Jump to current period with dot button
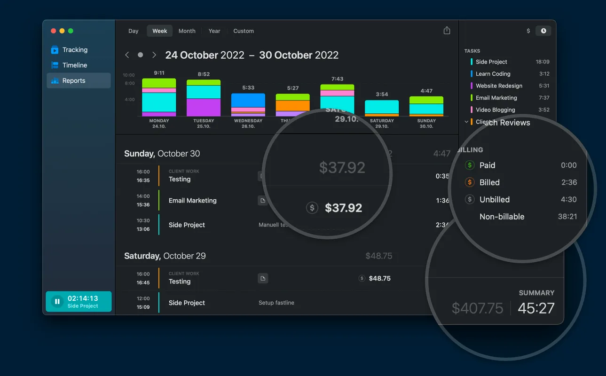 (x=140, y=55)
